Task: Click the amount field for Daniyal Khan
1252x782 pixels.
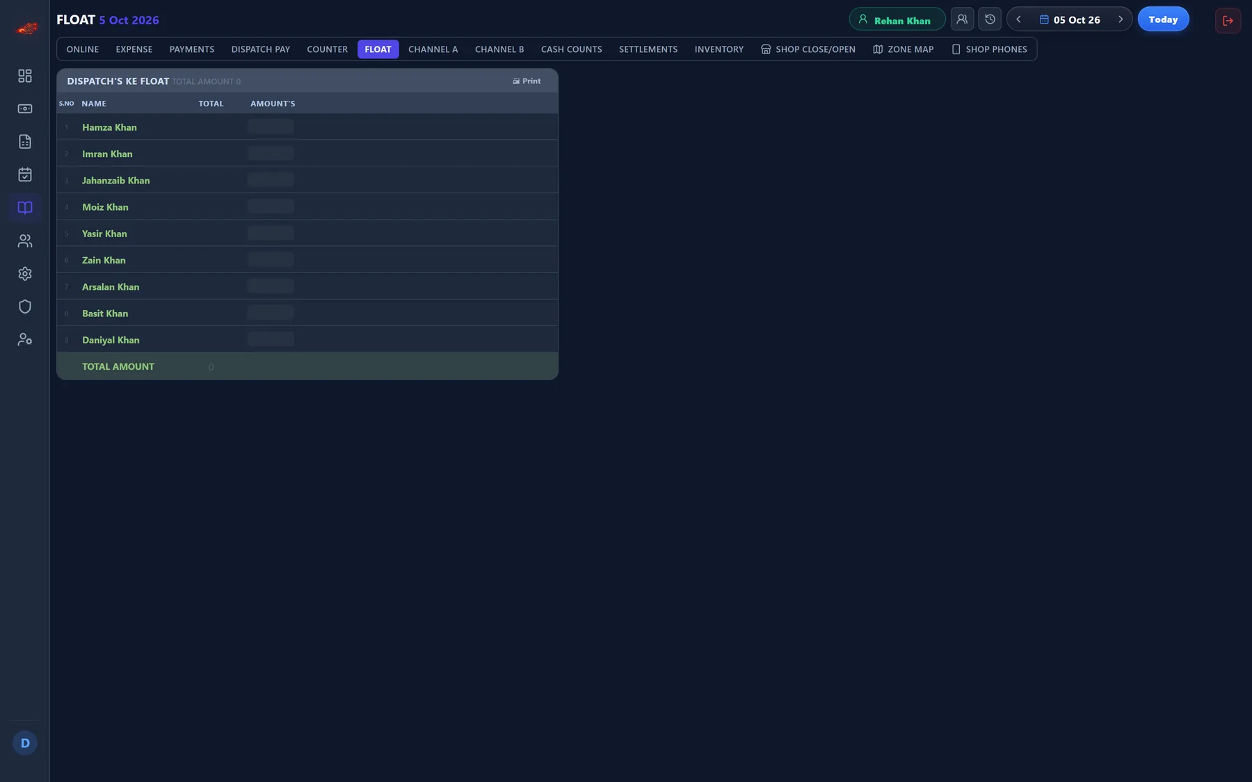Action: click(271, 339)
